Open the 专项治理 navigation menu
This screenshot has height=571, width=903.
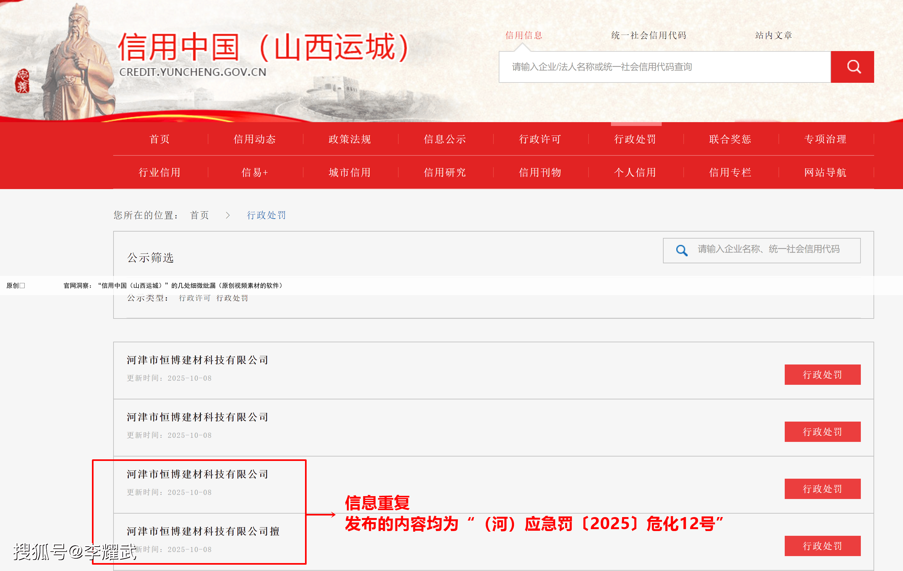click(x=825, y=139)
